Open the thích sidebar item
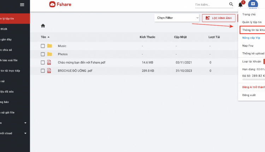 pos(15,29)
